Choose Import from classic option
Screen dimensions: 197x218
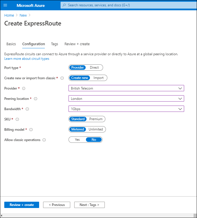pyautogui.click(x=98, y=78)
